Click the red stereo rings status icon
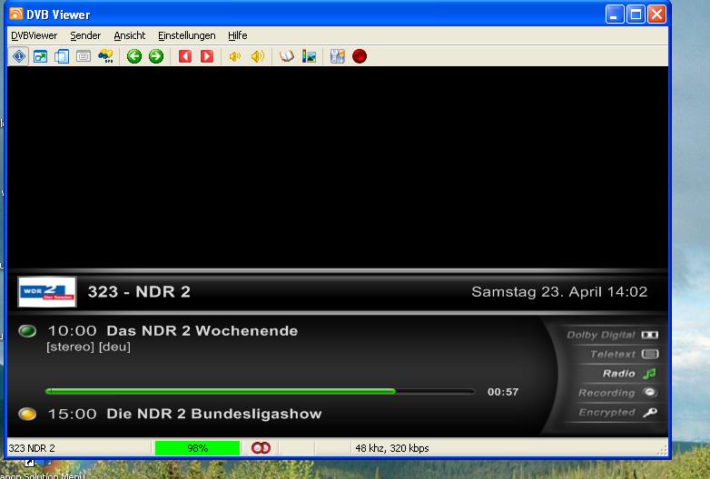This screenshot has height=479, width=710. click(x=261, y=448)
